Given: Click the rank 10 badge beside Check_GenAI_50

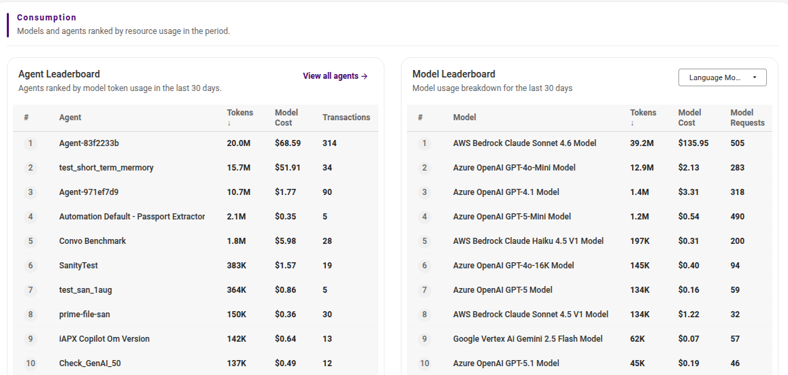Looking at the screenshot, I should point(30,363).
